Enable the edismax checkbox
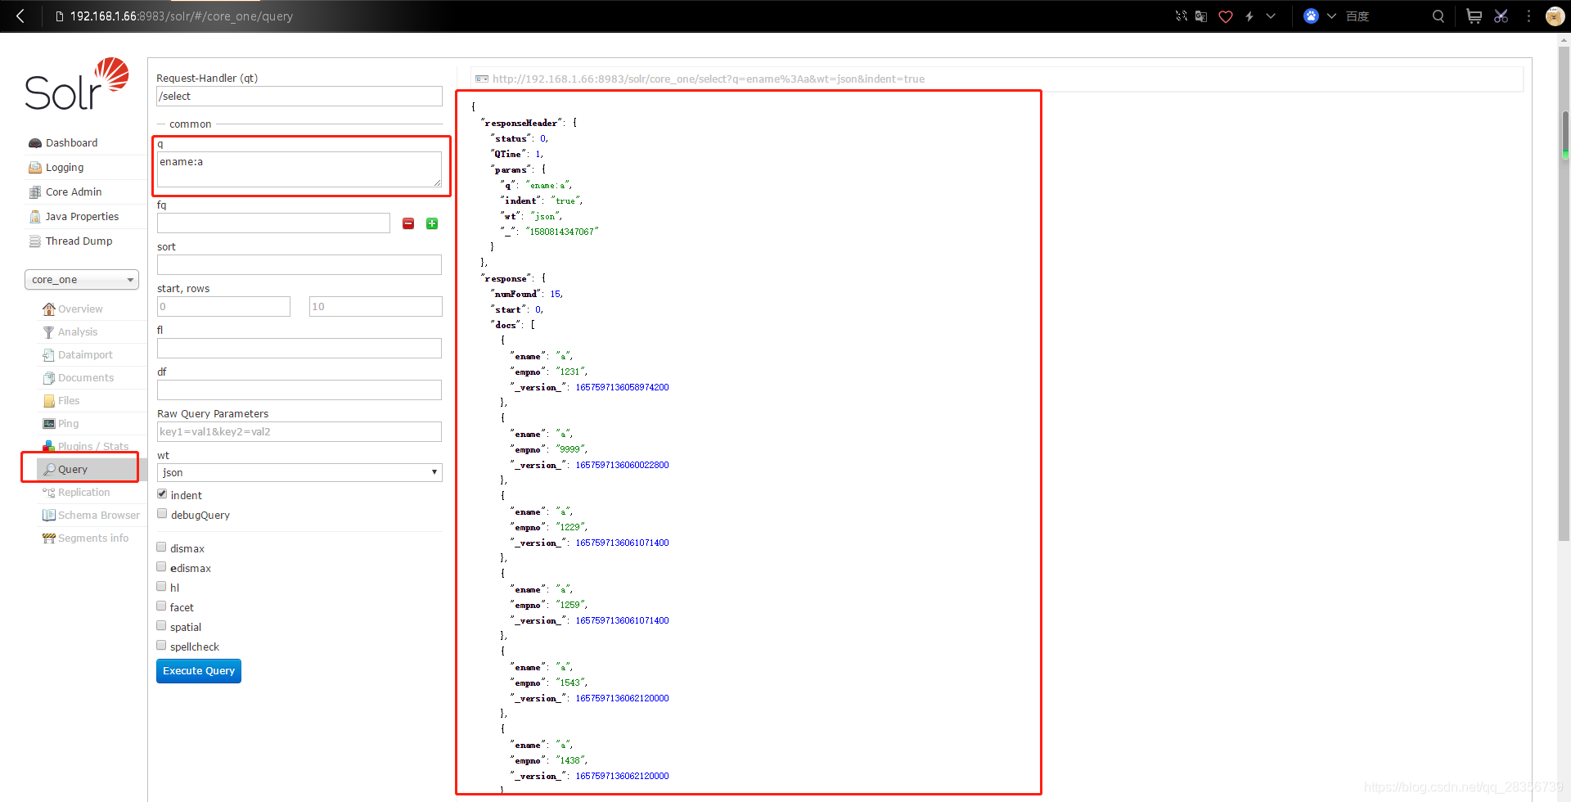 pos(161,567)
